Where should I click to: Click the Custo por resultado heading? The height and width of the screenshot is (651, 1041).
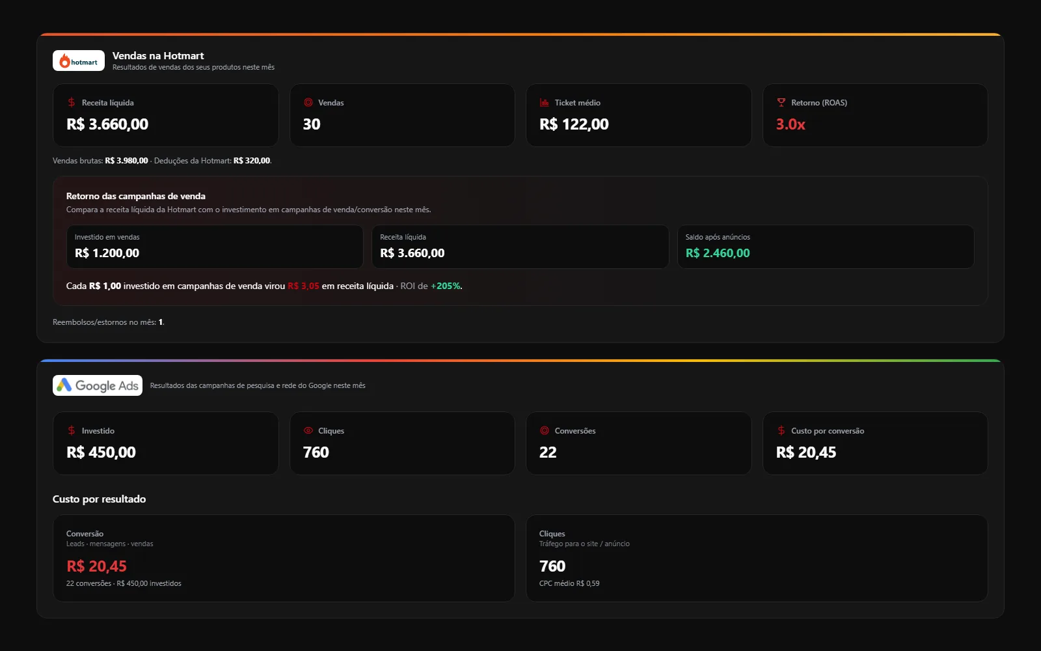pyautogui.click(x=99, y=499)
